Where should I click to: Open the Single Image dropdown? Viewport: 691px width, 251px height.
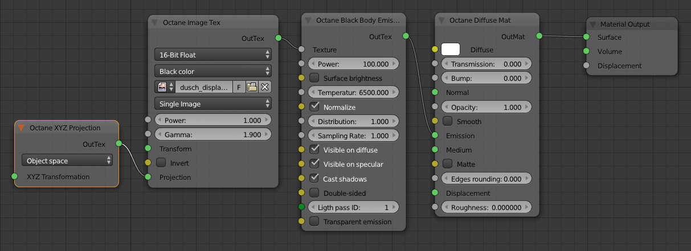click(x=213, y=104)
